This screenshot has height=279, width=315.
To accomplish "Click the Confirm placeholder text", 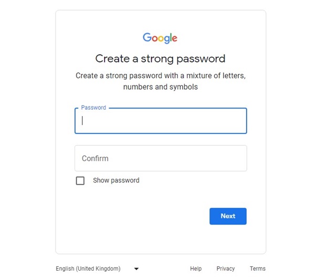I will tap(95, 158).
